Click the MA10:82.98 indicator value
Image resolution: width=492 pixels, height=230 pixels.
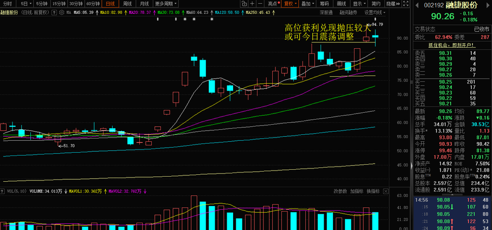coord(111,12)
